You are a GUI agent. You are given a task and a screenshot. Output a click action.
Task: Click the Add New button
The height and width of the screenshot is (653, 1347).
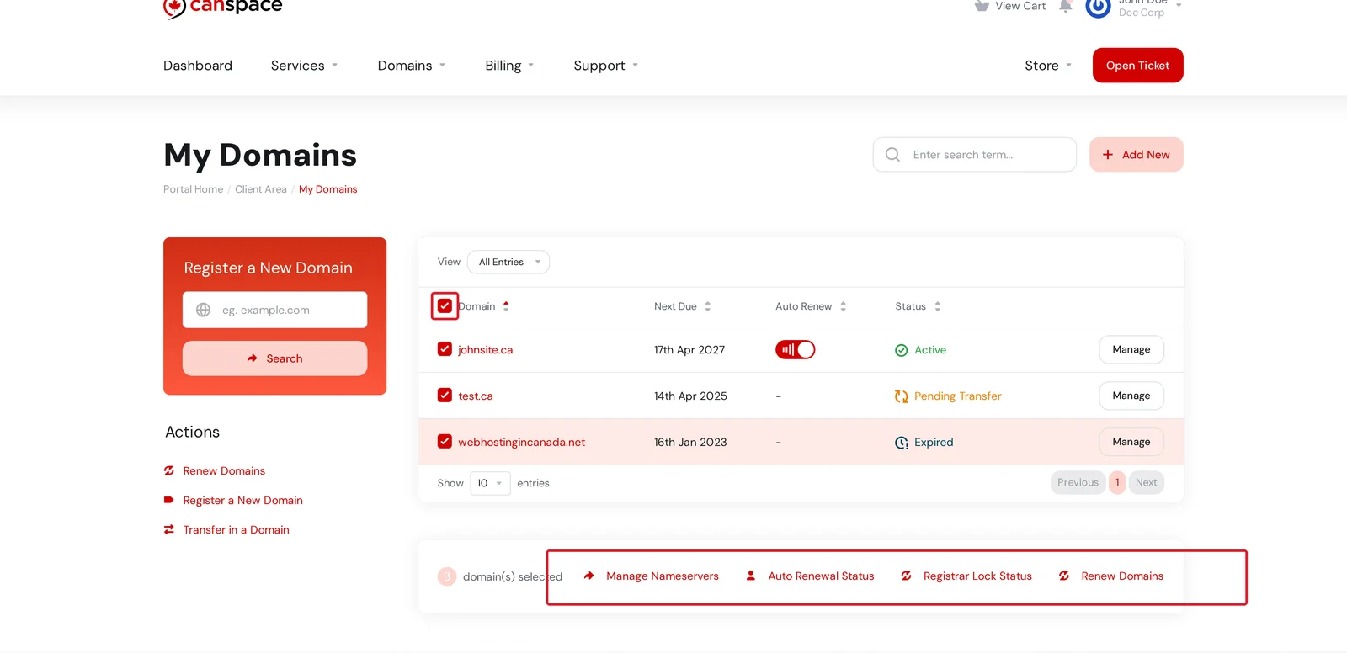click(1137, 155)
